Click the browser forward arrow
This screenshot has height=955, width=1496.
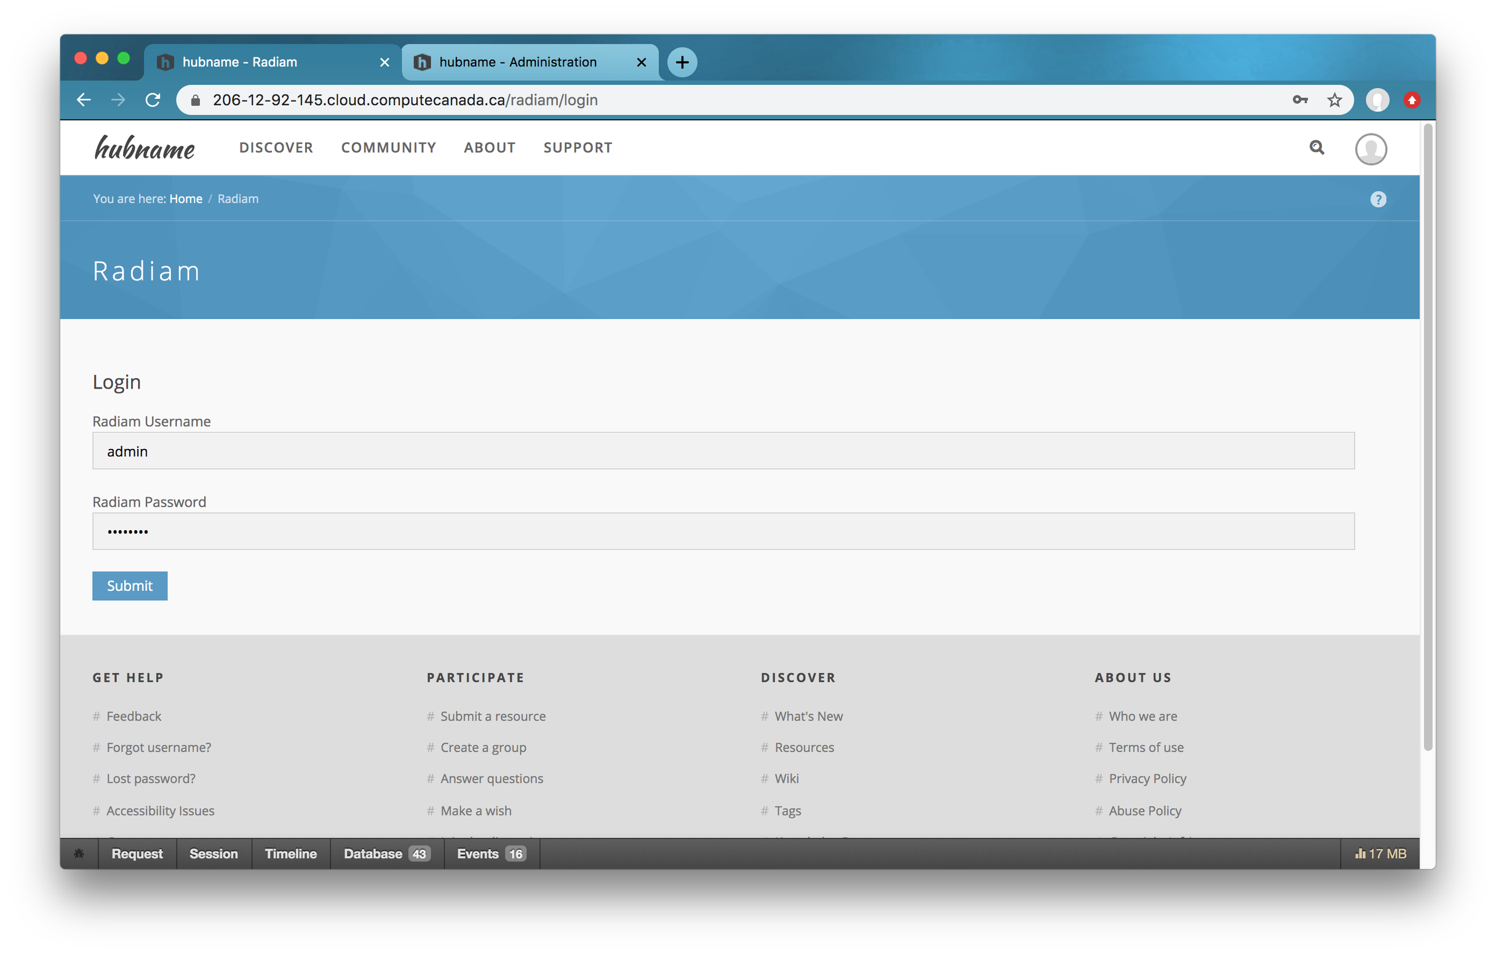(x=118, y=100)
